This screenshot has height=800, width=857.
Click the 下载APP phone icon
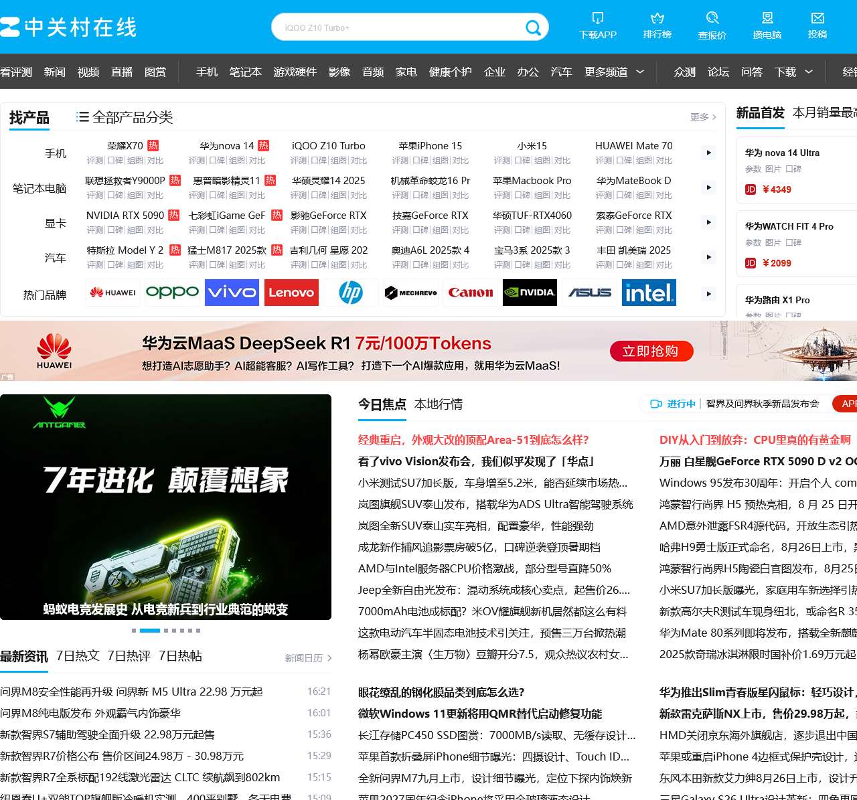click(x=597, y=18)
